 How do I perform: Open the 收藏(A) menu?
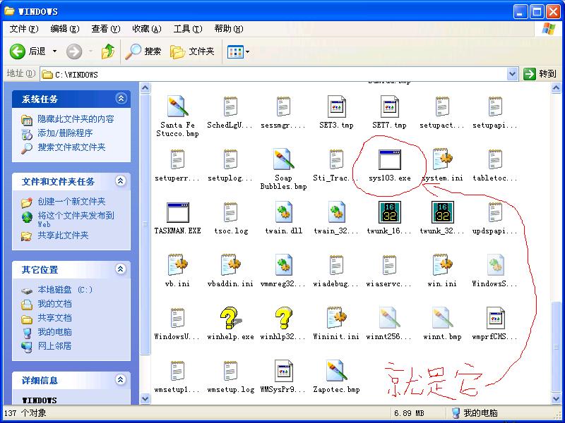pos(147,29)
